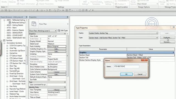Click the Section Tail value cell

[151, 57]
